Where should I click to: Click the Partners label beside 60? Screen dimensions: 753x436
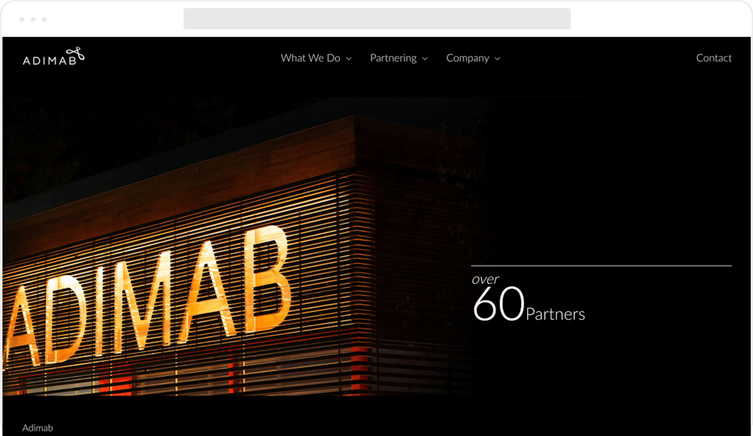click(x=555, y=314)
